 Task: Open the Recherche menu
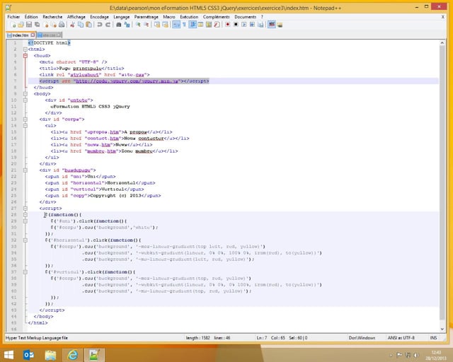(52, 17)
